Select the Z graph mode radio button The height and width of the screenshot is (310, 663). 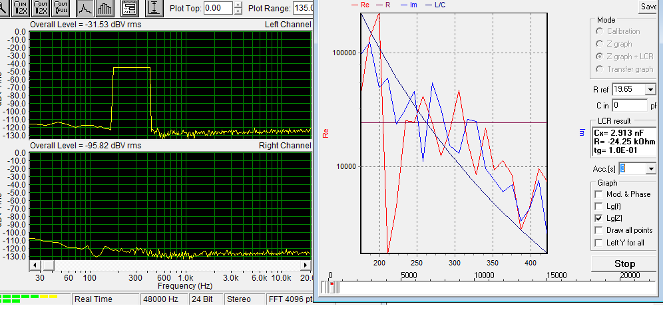click(600, 44)
